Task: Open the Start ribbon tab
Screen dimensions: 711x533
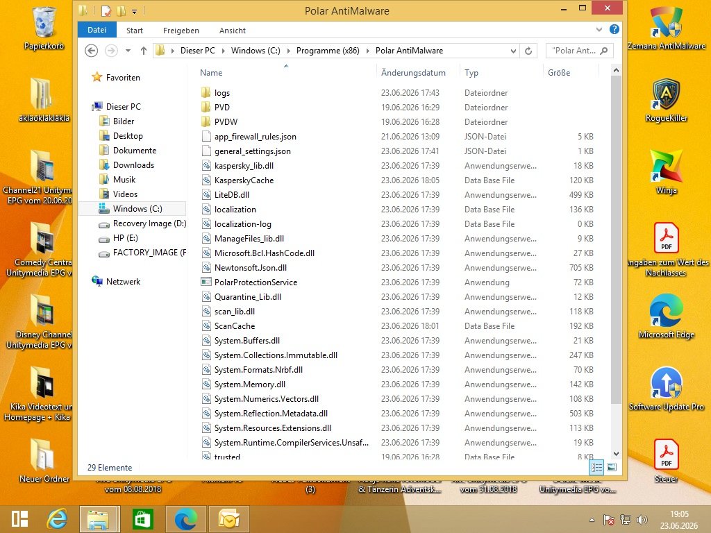Action: pyautogui.click(x=134, y=31)
